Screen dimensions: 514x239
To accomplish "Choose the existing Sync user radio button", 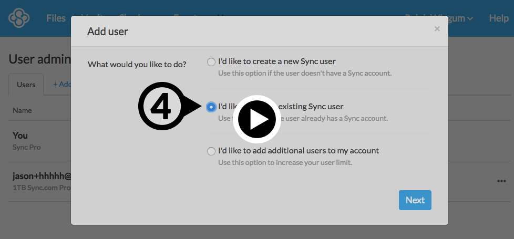I will (x=211, y=107).
